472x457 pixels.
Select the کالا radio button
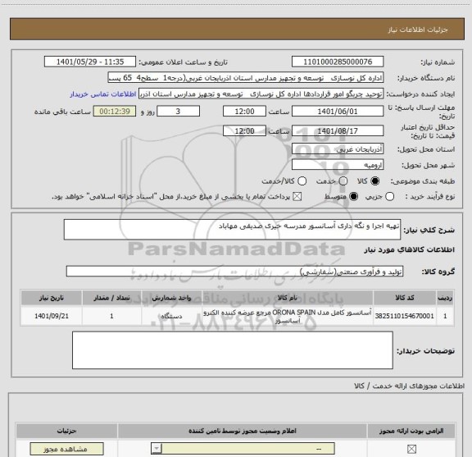coord(375,181)
